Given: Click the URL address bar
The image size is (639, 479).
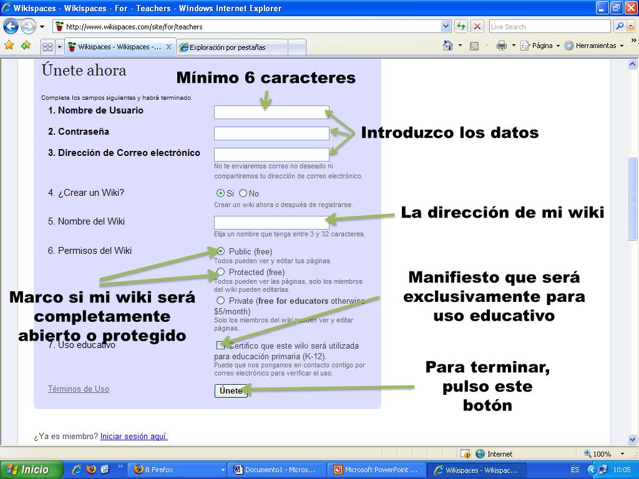Looking at the screenshot, I should (x=247, y=26).
